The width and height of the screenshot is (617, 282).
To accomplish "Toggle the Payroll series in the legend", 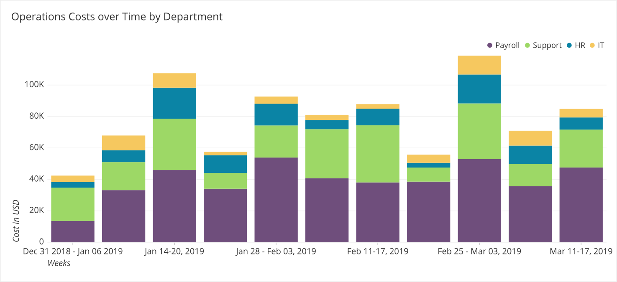I will pyautogui.click(x=503, y=45).
